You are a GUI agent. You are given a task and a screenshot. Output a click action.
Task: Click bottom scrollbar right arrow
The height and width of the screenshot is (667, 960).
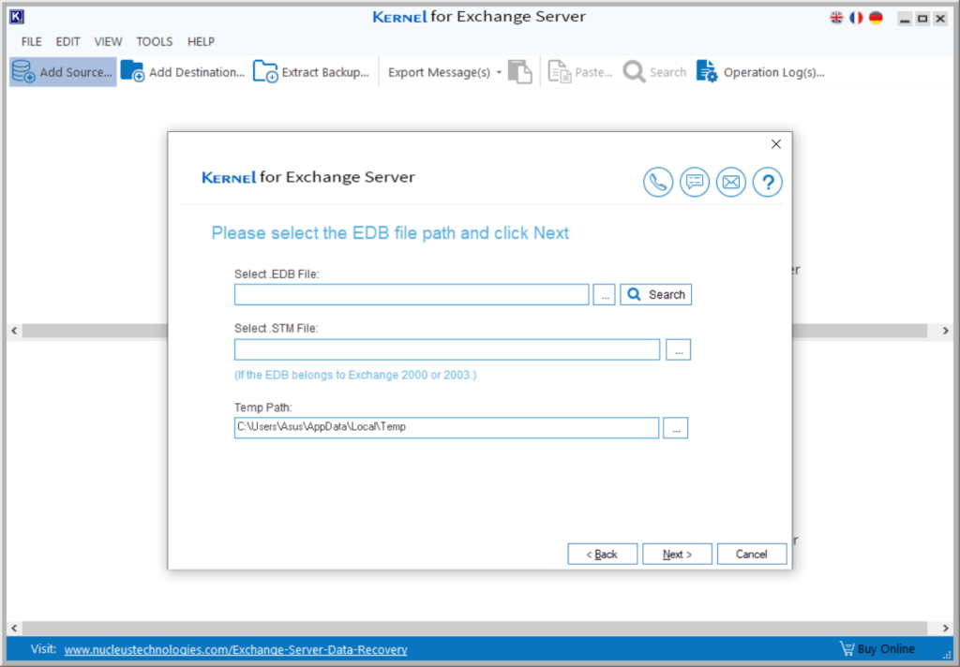tap(945, 628)
